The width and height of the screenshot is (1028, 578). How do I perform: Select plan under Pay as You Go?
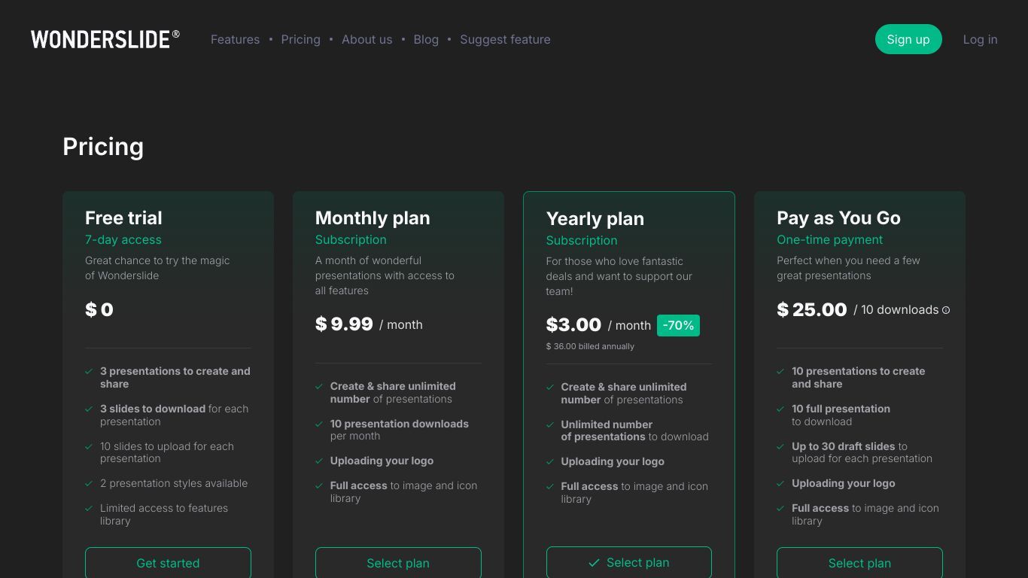click(x=859, y=563)
